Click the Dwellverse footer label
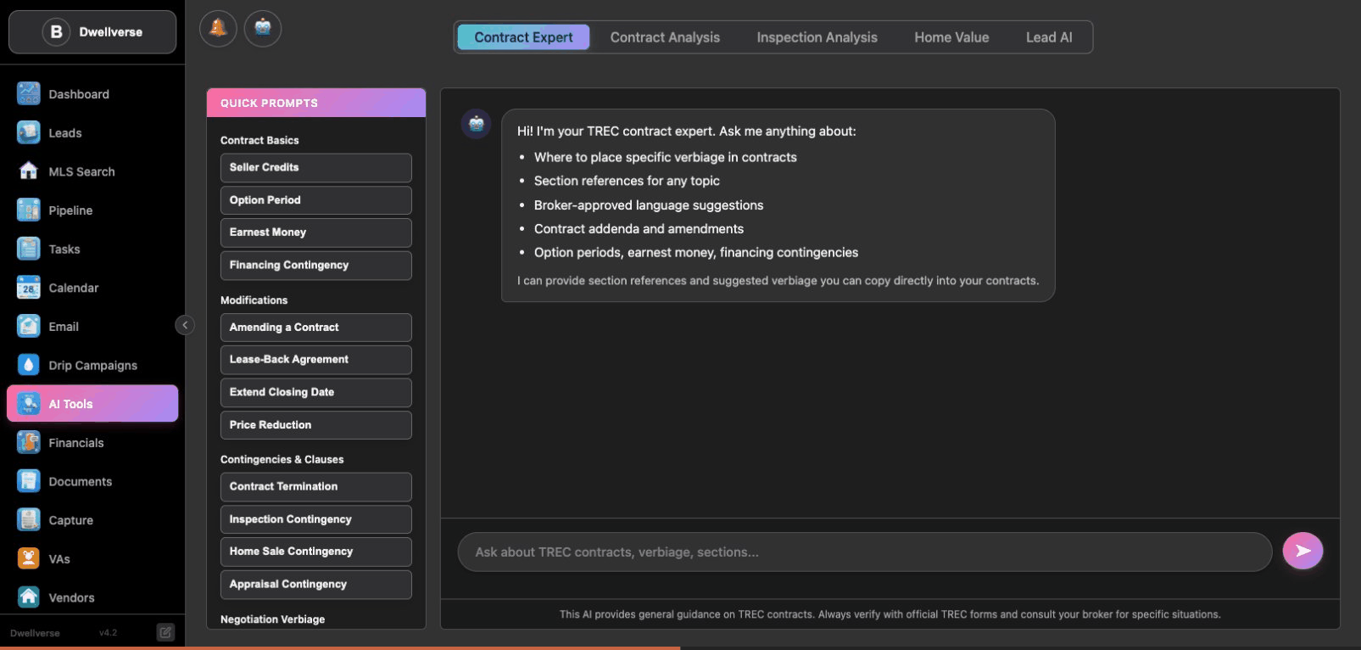Image resolution: width=1361 pixels, height=650 pixels. 35,633
